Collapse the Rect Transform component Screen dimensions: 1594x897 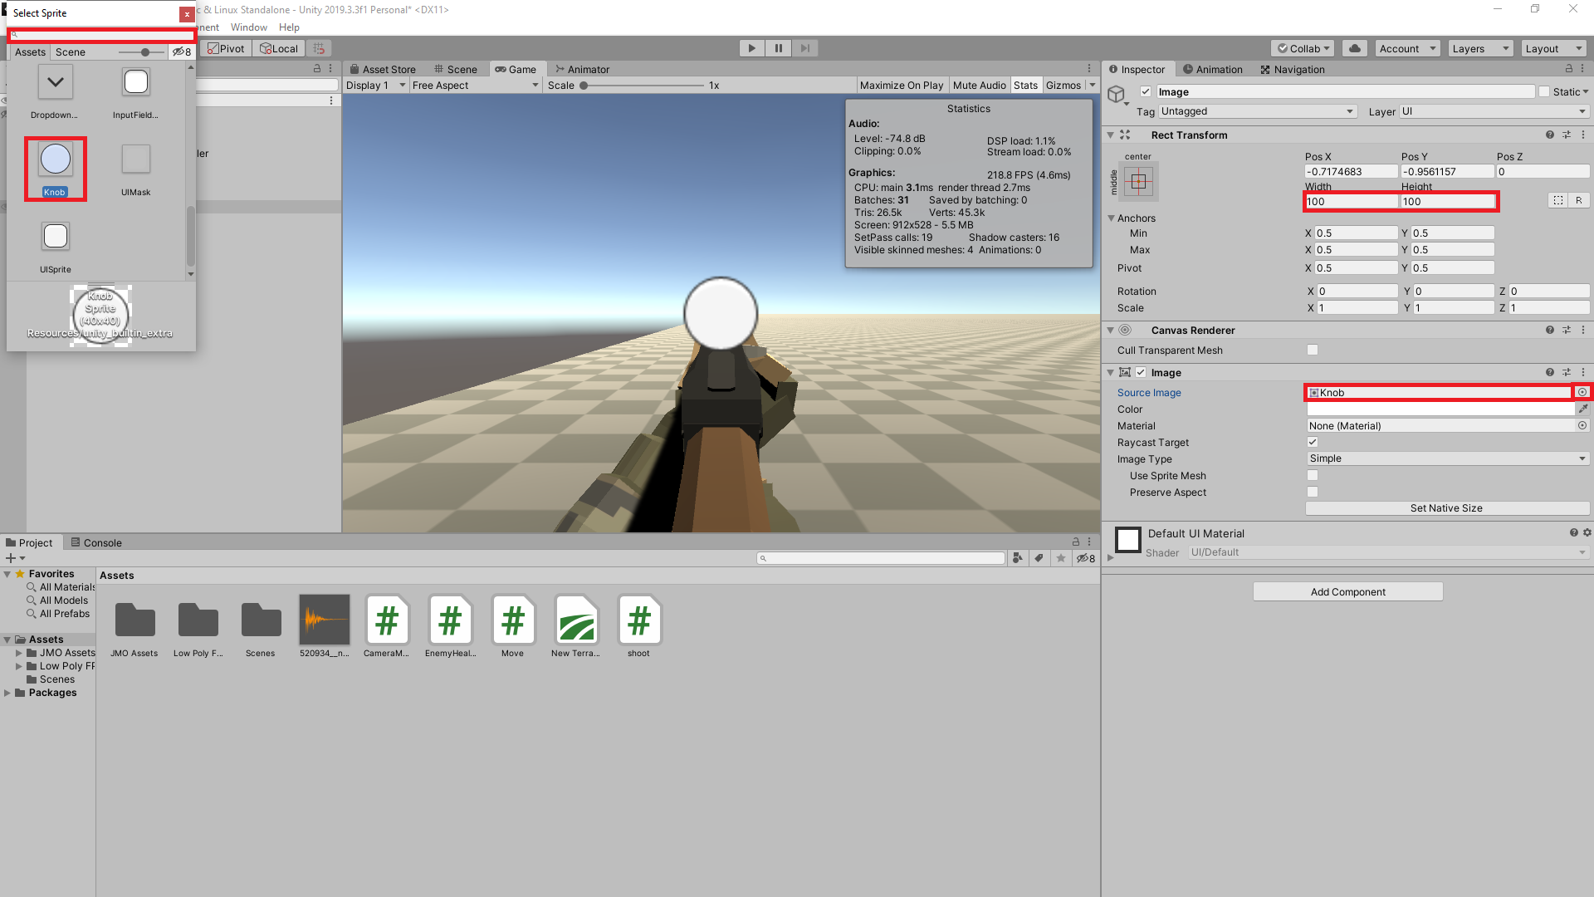click(1111, 135)
